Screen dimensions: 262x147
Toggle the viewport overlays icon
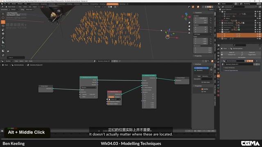tap(198, 7)
